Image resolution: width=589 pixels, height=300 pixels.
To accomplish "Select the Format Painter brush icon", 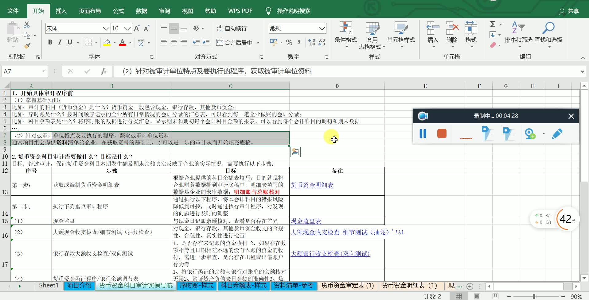I will click(x=27, y=46).
